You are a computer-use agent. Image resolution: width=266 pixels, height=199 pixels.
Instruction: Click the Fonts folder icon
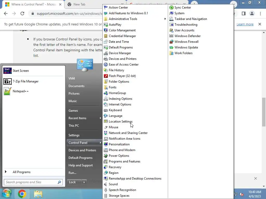[106, 87]
